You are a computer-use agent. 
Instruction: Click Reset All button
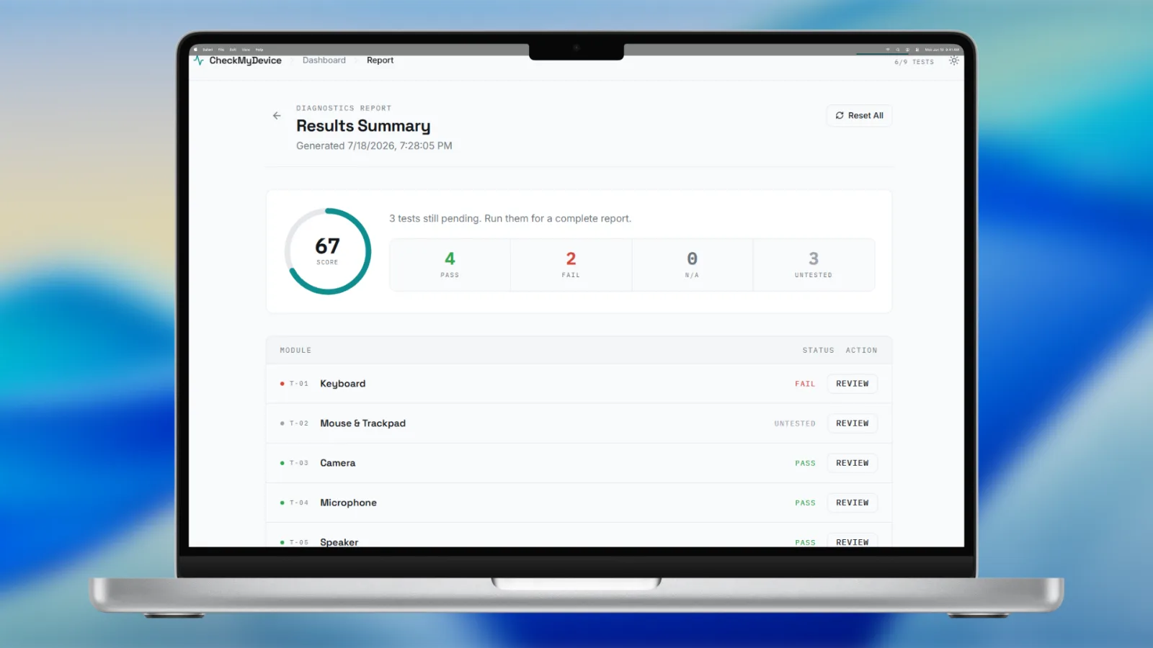pos(859,115)
